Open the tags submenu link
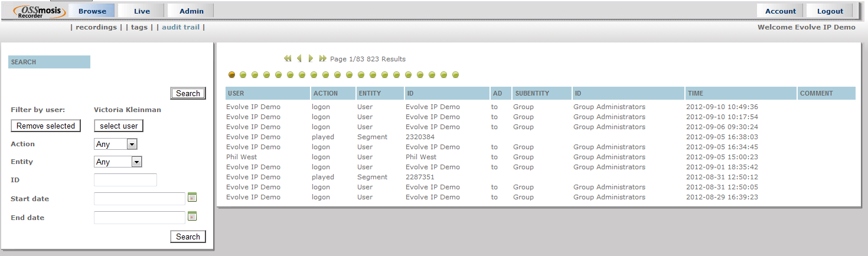 [x=139, y=27]
